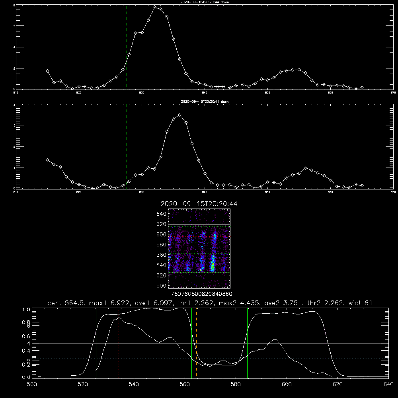Click the bottom plot x-axis label 520
The width and height of the screenshot is (398, 398).
(x=83, y=384)
